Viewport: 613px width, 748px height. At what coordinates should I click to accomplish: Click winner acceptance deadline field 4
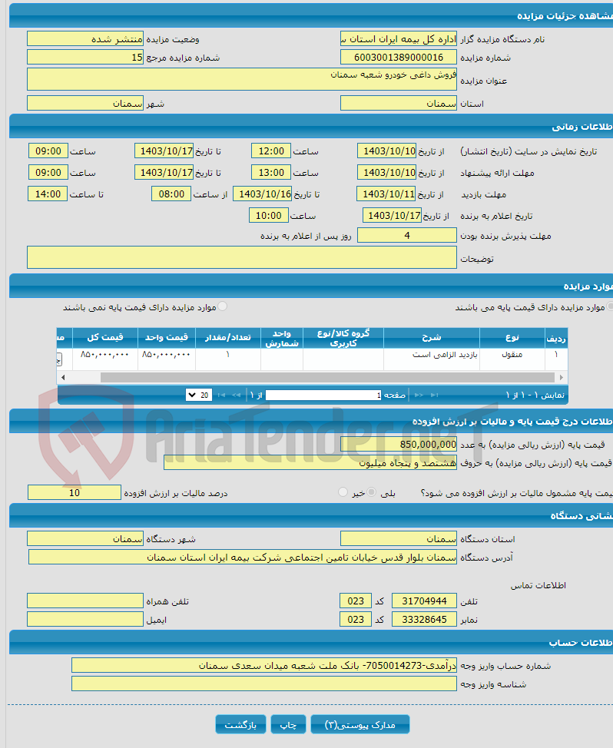(x=407, y=235)
